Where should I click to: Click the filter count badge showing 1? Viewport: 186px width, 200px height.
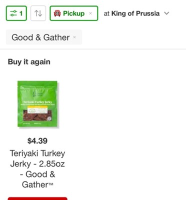(x=21, y=13)
